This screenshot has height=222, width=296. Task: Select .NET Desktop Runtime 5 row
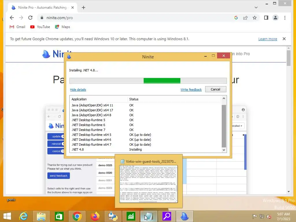coord(145,120)
